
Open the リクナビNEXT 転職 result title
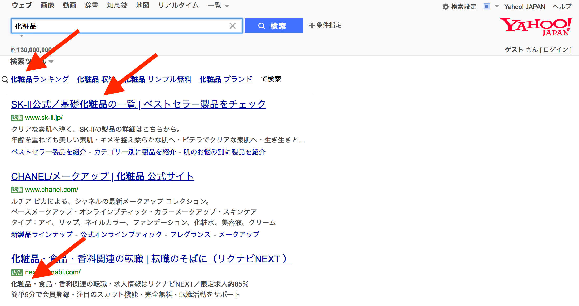click(152, 259)
